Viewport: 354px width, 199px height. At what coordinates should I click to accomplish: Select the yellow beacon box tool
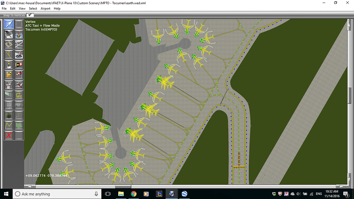click(x=9, y=75)
